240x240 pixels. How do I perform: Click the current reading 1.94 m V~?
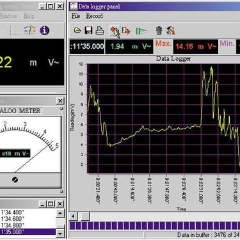pyautogui.click(x=129, y=47)
